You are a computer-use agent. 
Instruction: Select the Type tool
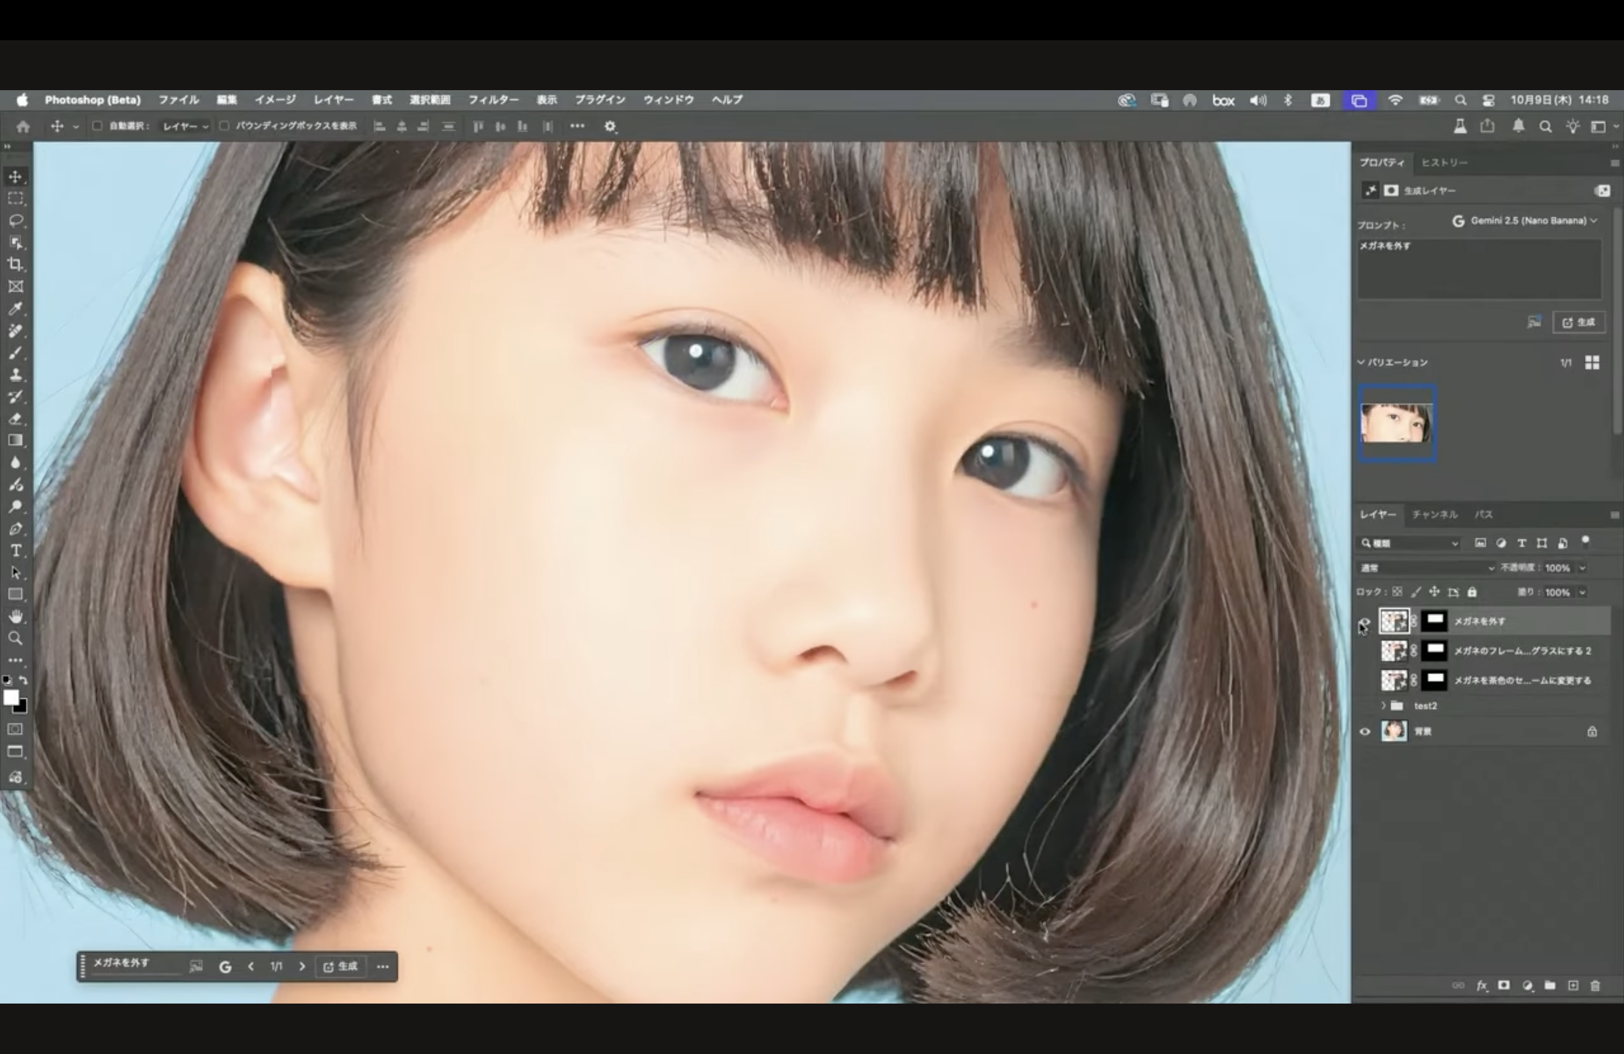coord(16,551)
